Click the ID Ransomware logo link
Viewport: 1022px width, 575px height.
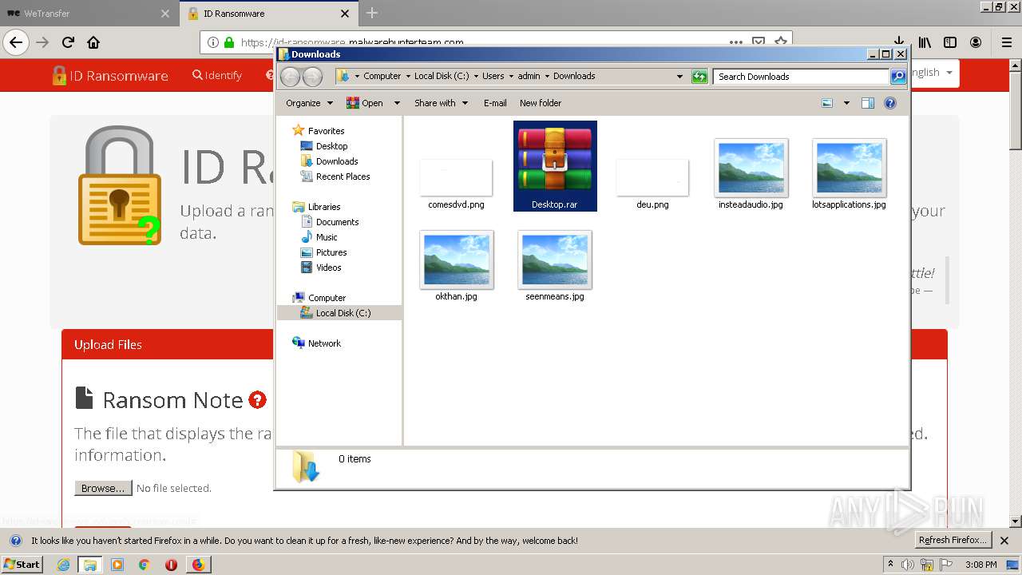(x=110, y=75)
